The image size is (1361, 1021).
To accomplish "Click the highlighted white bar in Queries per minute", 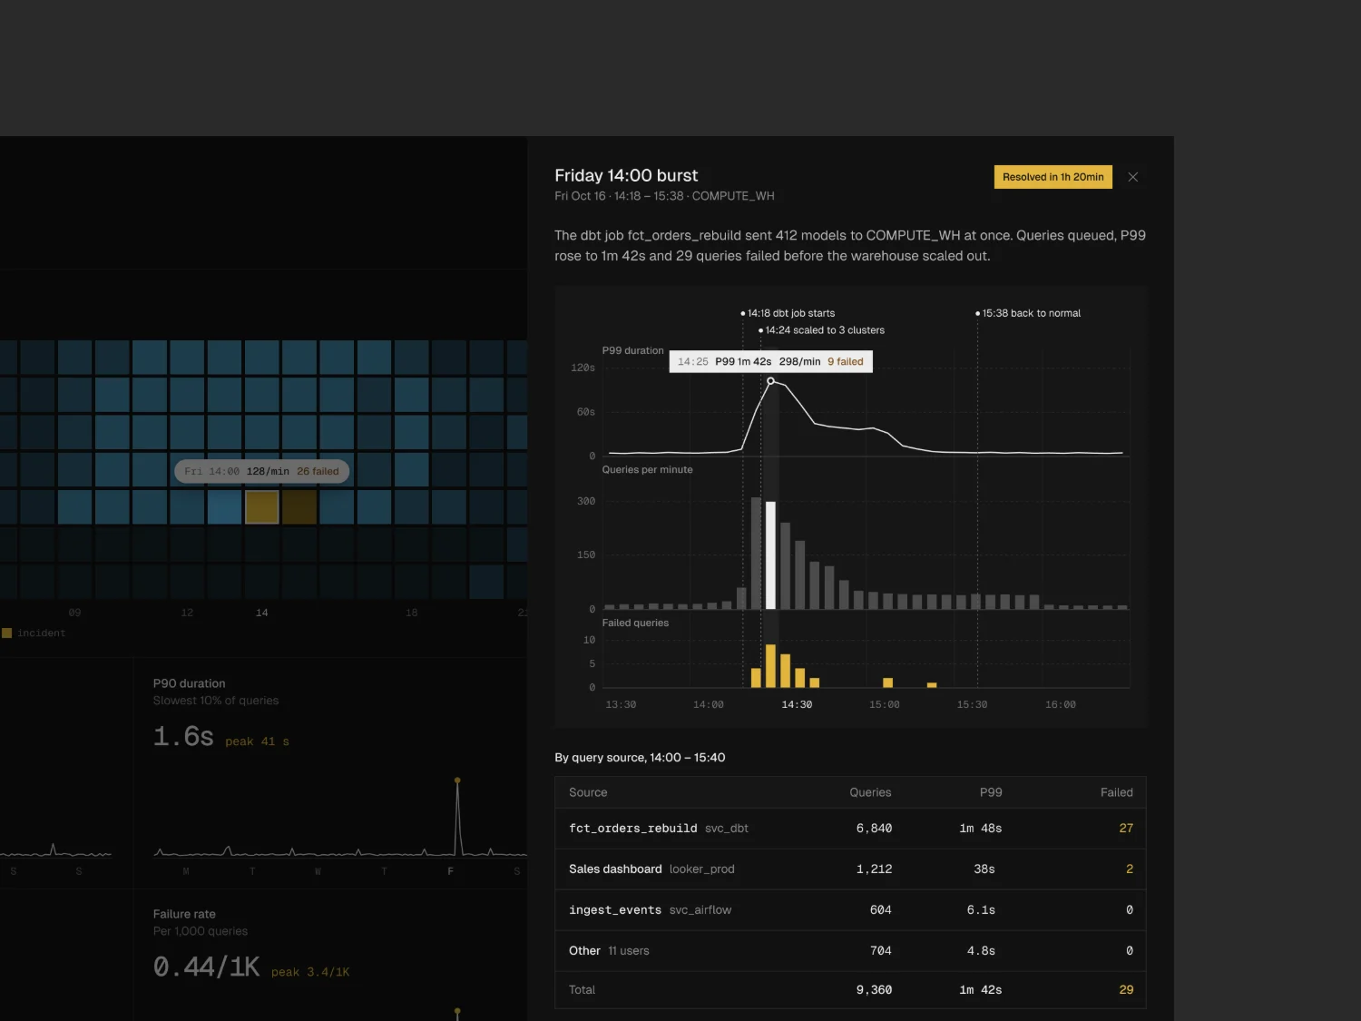I will [x=770, y=555].
